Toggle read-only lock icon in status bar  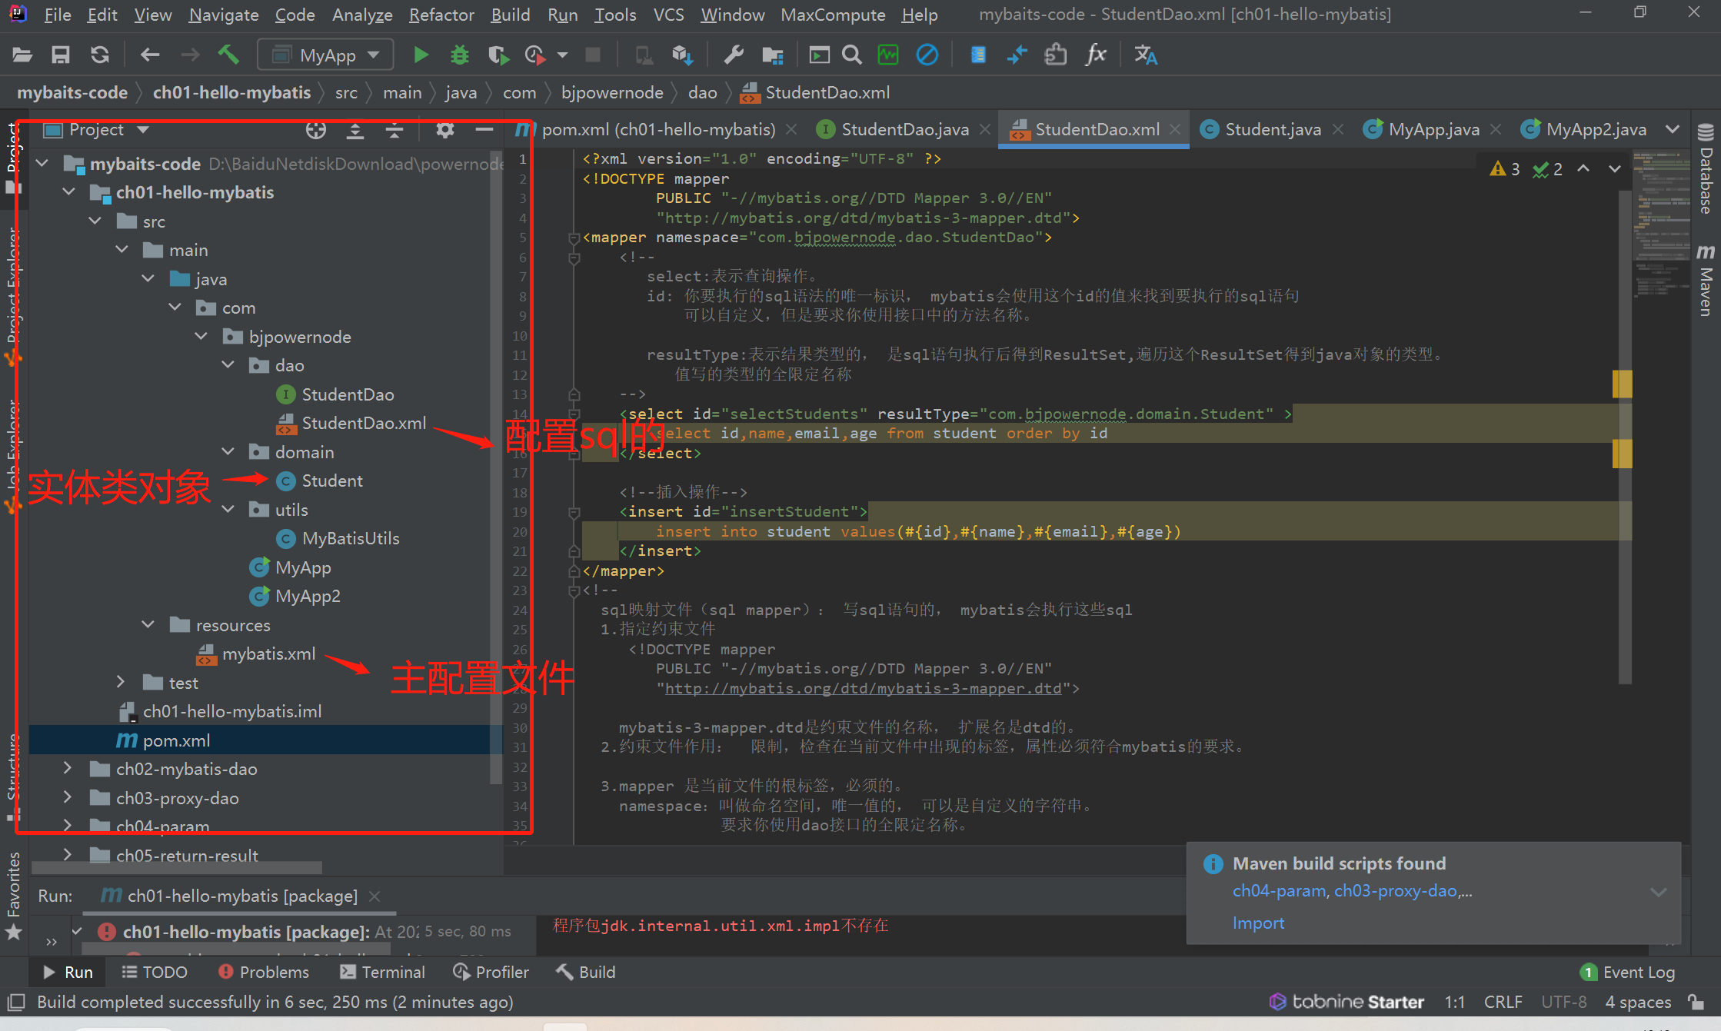coord(1696,1002)
